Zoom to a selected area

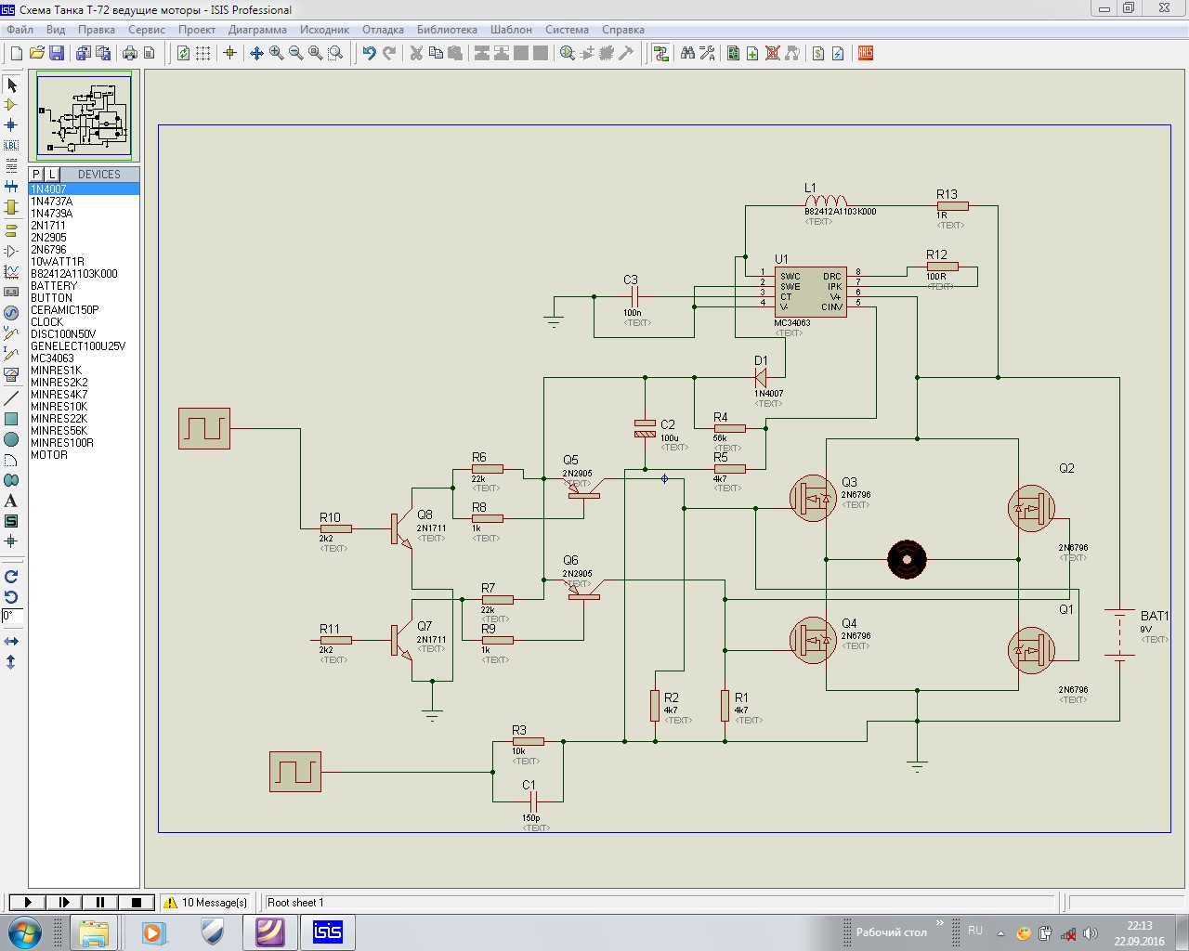click(x=335, y=53)
